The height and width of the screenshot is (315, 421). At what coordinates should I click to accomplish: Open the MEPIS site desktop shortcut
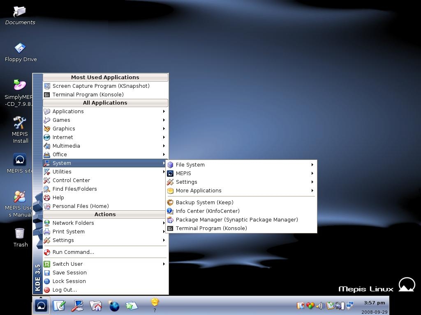click(20, 163)
